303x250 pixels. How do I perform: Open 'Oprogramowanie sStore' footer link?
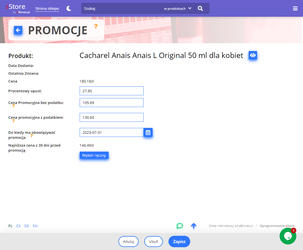(x=277, y=226)
